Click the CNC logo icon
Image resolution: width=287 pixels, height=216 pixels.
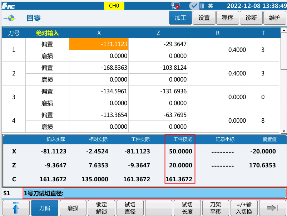(9, 6)
